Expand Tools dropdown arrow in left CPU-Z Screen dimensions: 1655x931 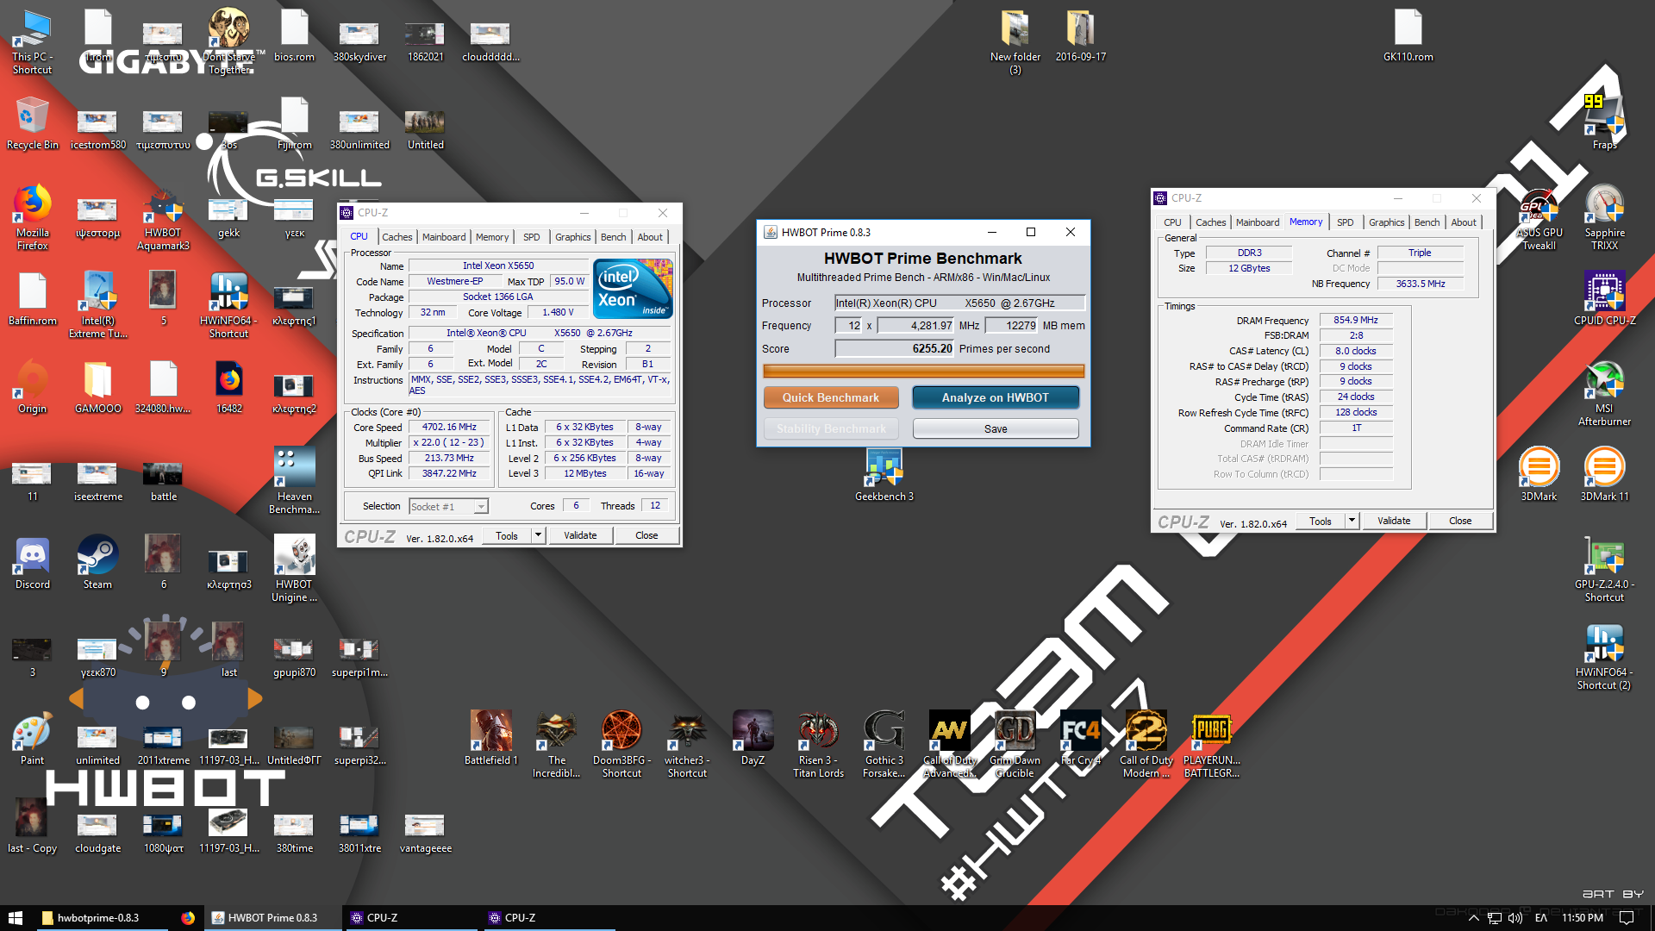(x=538, y=535)
